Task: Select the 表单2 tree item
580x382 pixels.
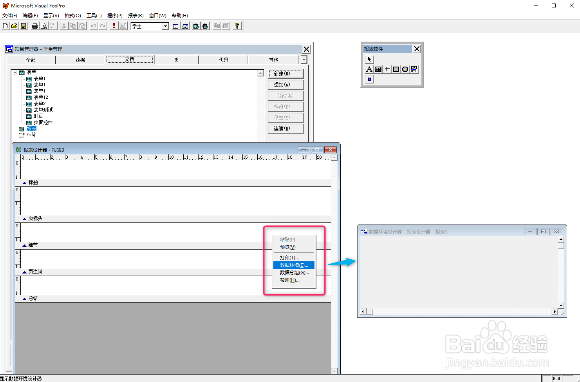Action: coord(40,103)
